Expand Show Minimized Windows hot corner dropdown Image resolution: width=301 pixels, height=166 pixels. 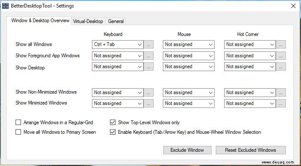250,103
